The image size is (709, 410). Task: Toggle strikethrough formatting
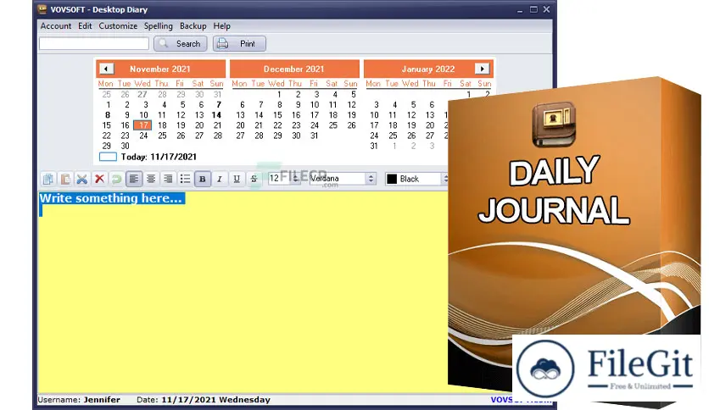[x=254, y=179]
